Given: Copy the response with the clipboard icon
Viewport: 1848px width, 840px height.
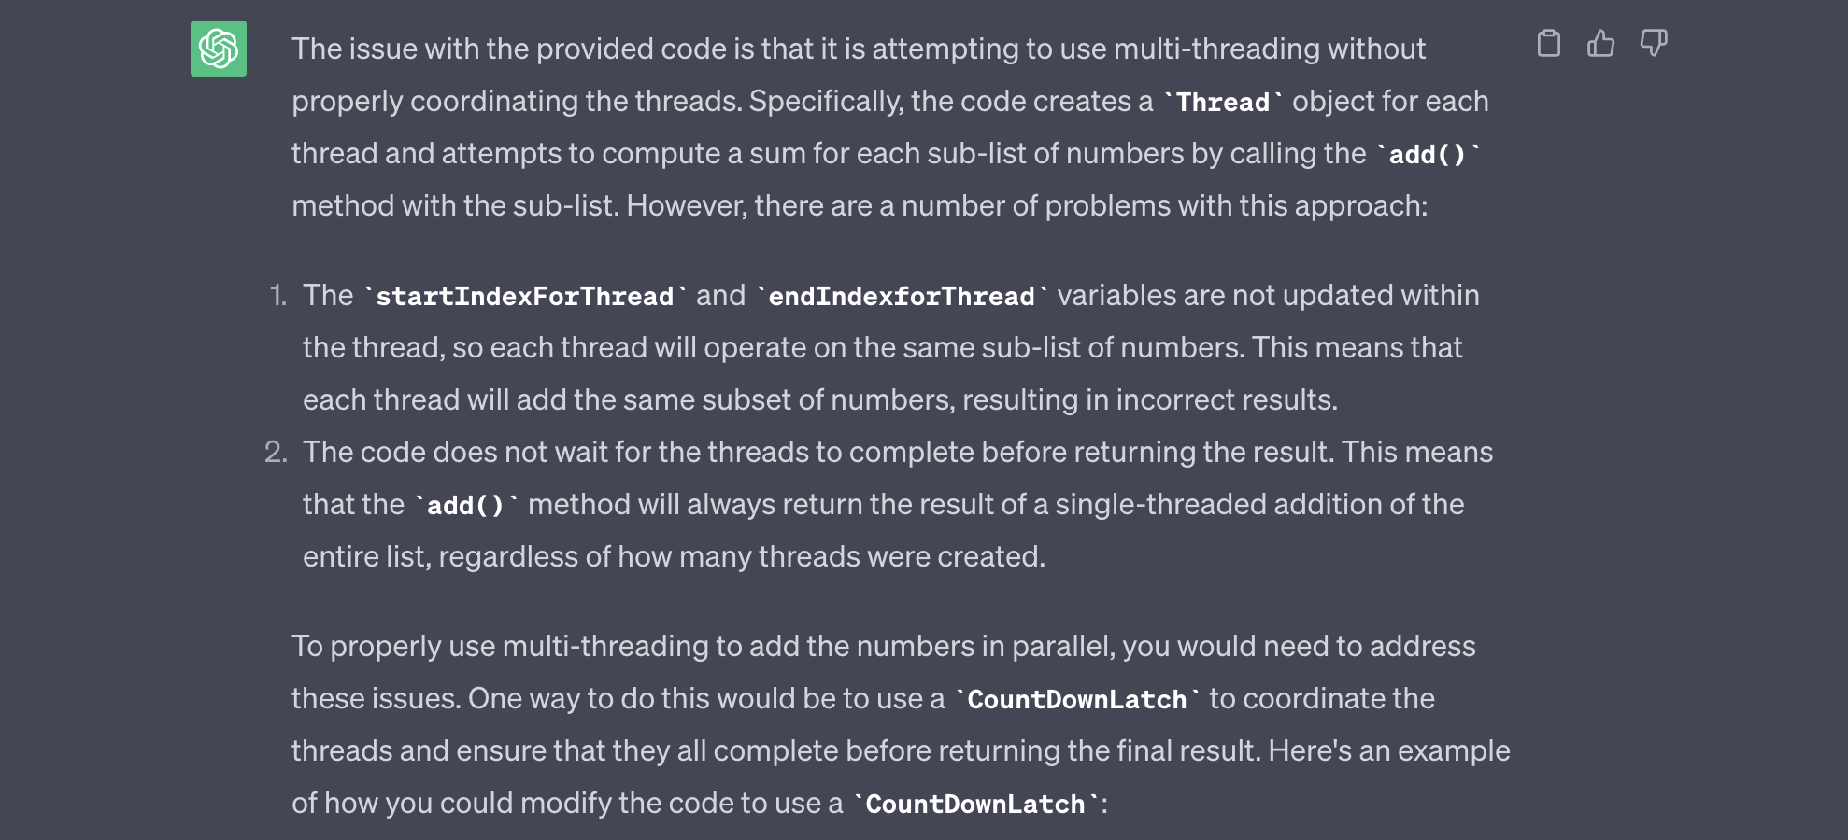Looking at the screenshot, I should (x=1548, y=44).
